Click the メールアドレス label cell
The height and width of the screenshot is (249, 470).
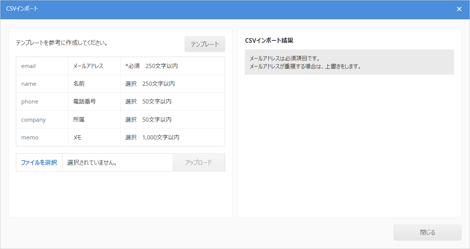[94, 66]
